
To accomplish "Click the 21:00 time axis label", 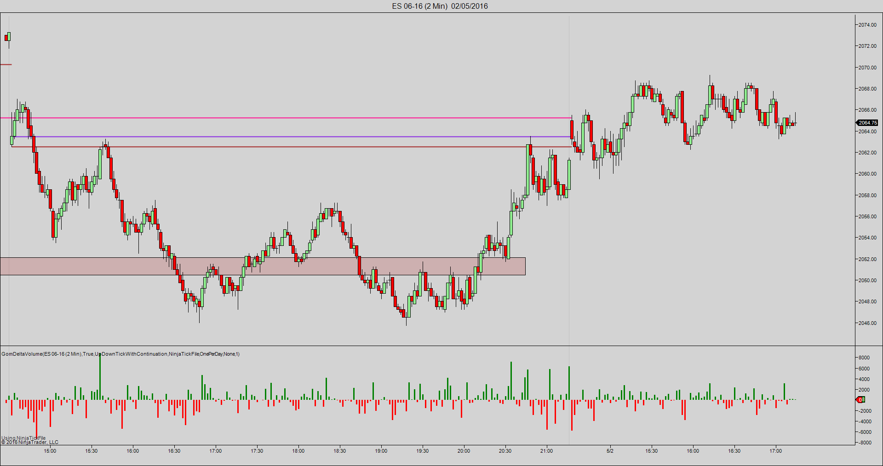I will pyautogui.click(x=547, y=451).
